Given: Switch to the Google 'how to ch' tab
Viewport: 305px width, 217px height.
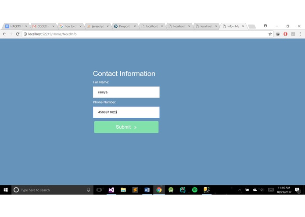Looking at the screenshot, I should tap(70, 26).
